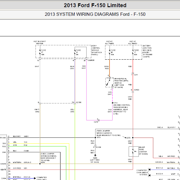Click the Fuse 31 5A symbol
This screenshot has height=180, width=180.
[x=75, y=52]
